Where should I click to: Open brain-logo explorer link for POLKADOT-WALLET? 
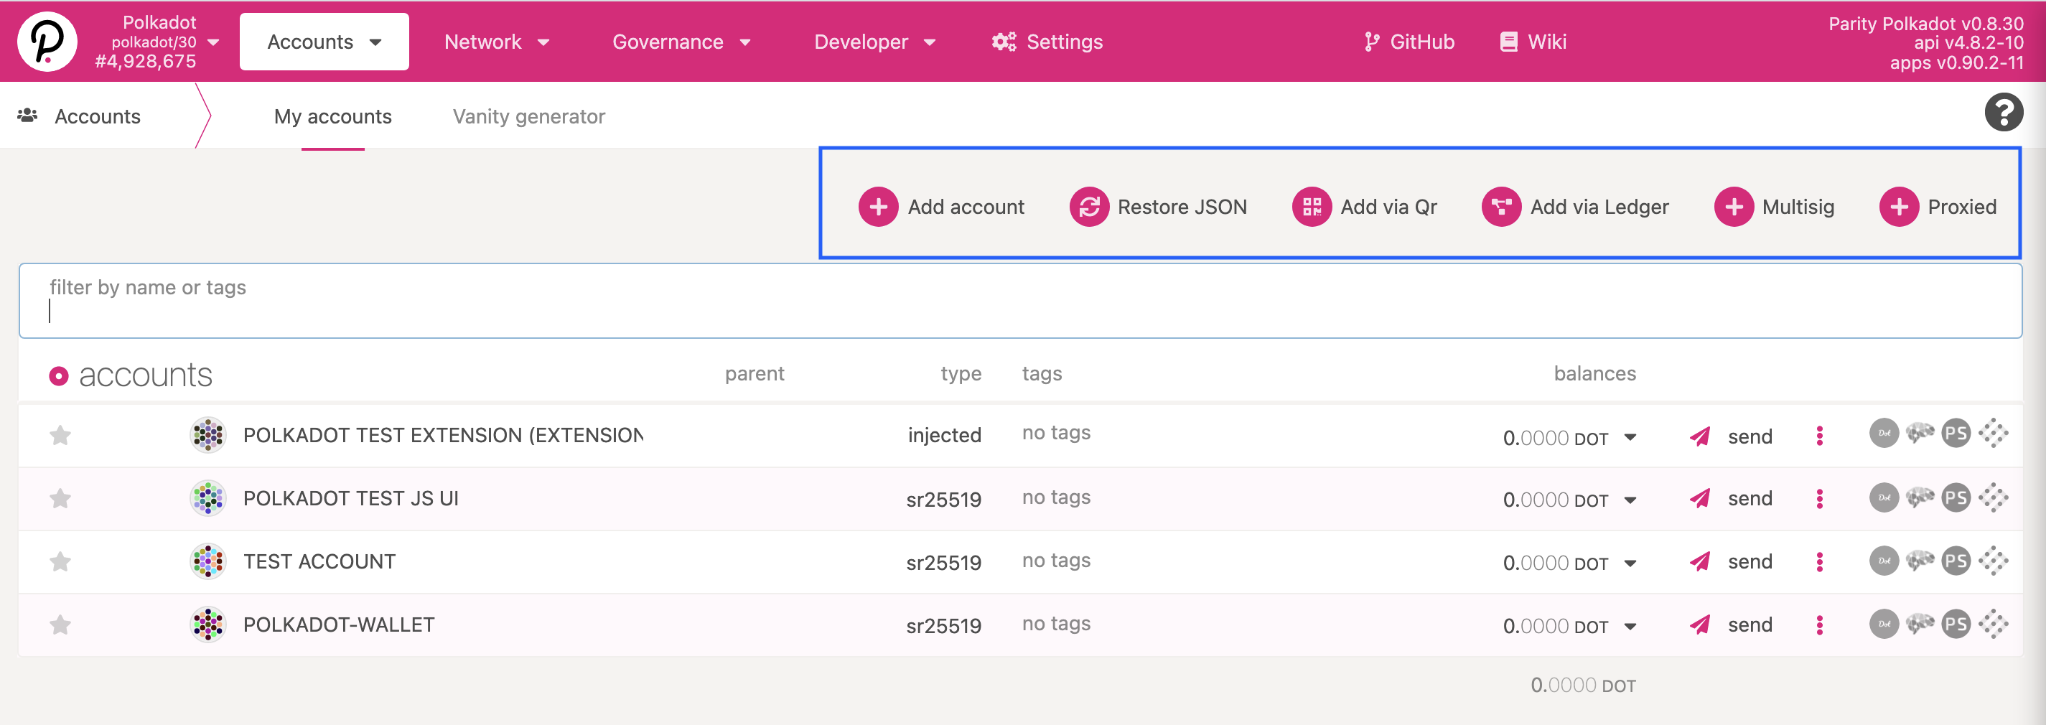pos(1920,623)
